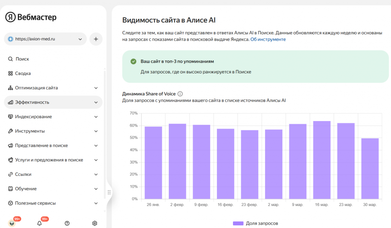The image size is (391, 228).
Task: Click the Оптимизация сайта icon
Action: (10, 88)
